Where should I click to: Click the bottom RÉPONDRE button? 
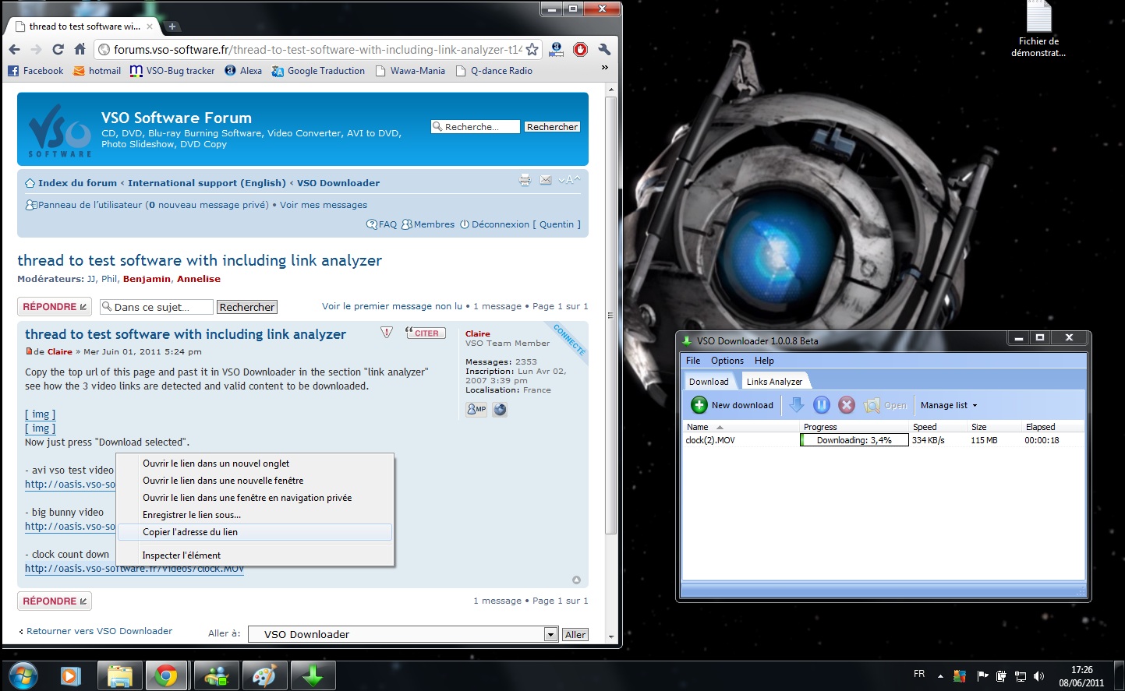click(x=55, y=601)
